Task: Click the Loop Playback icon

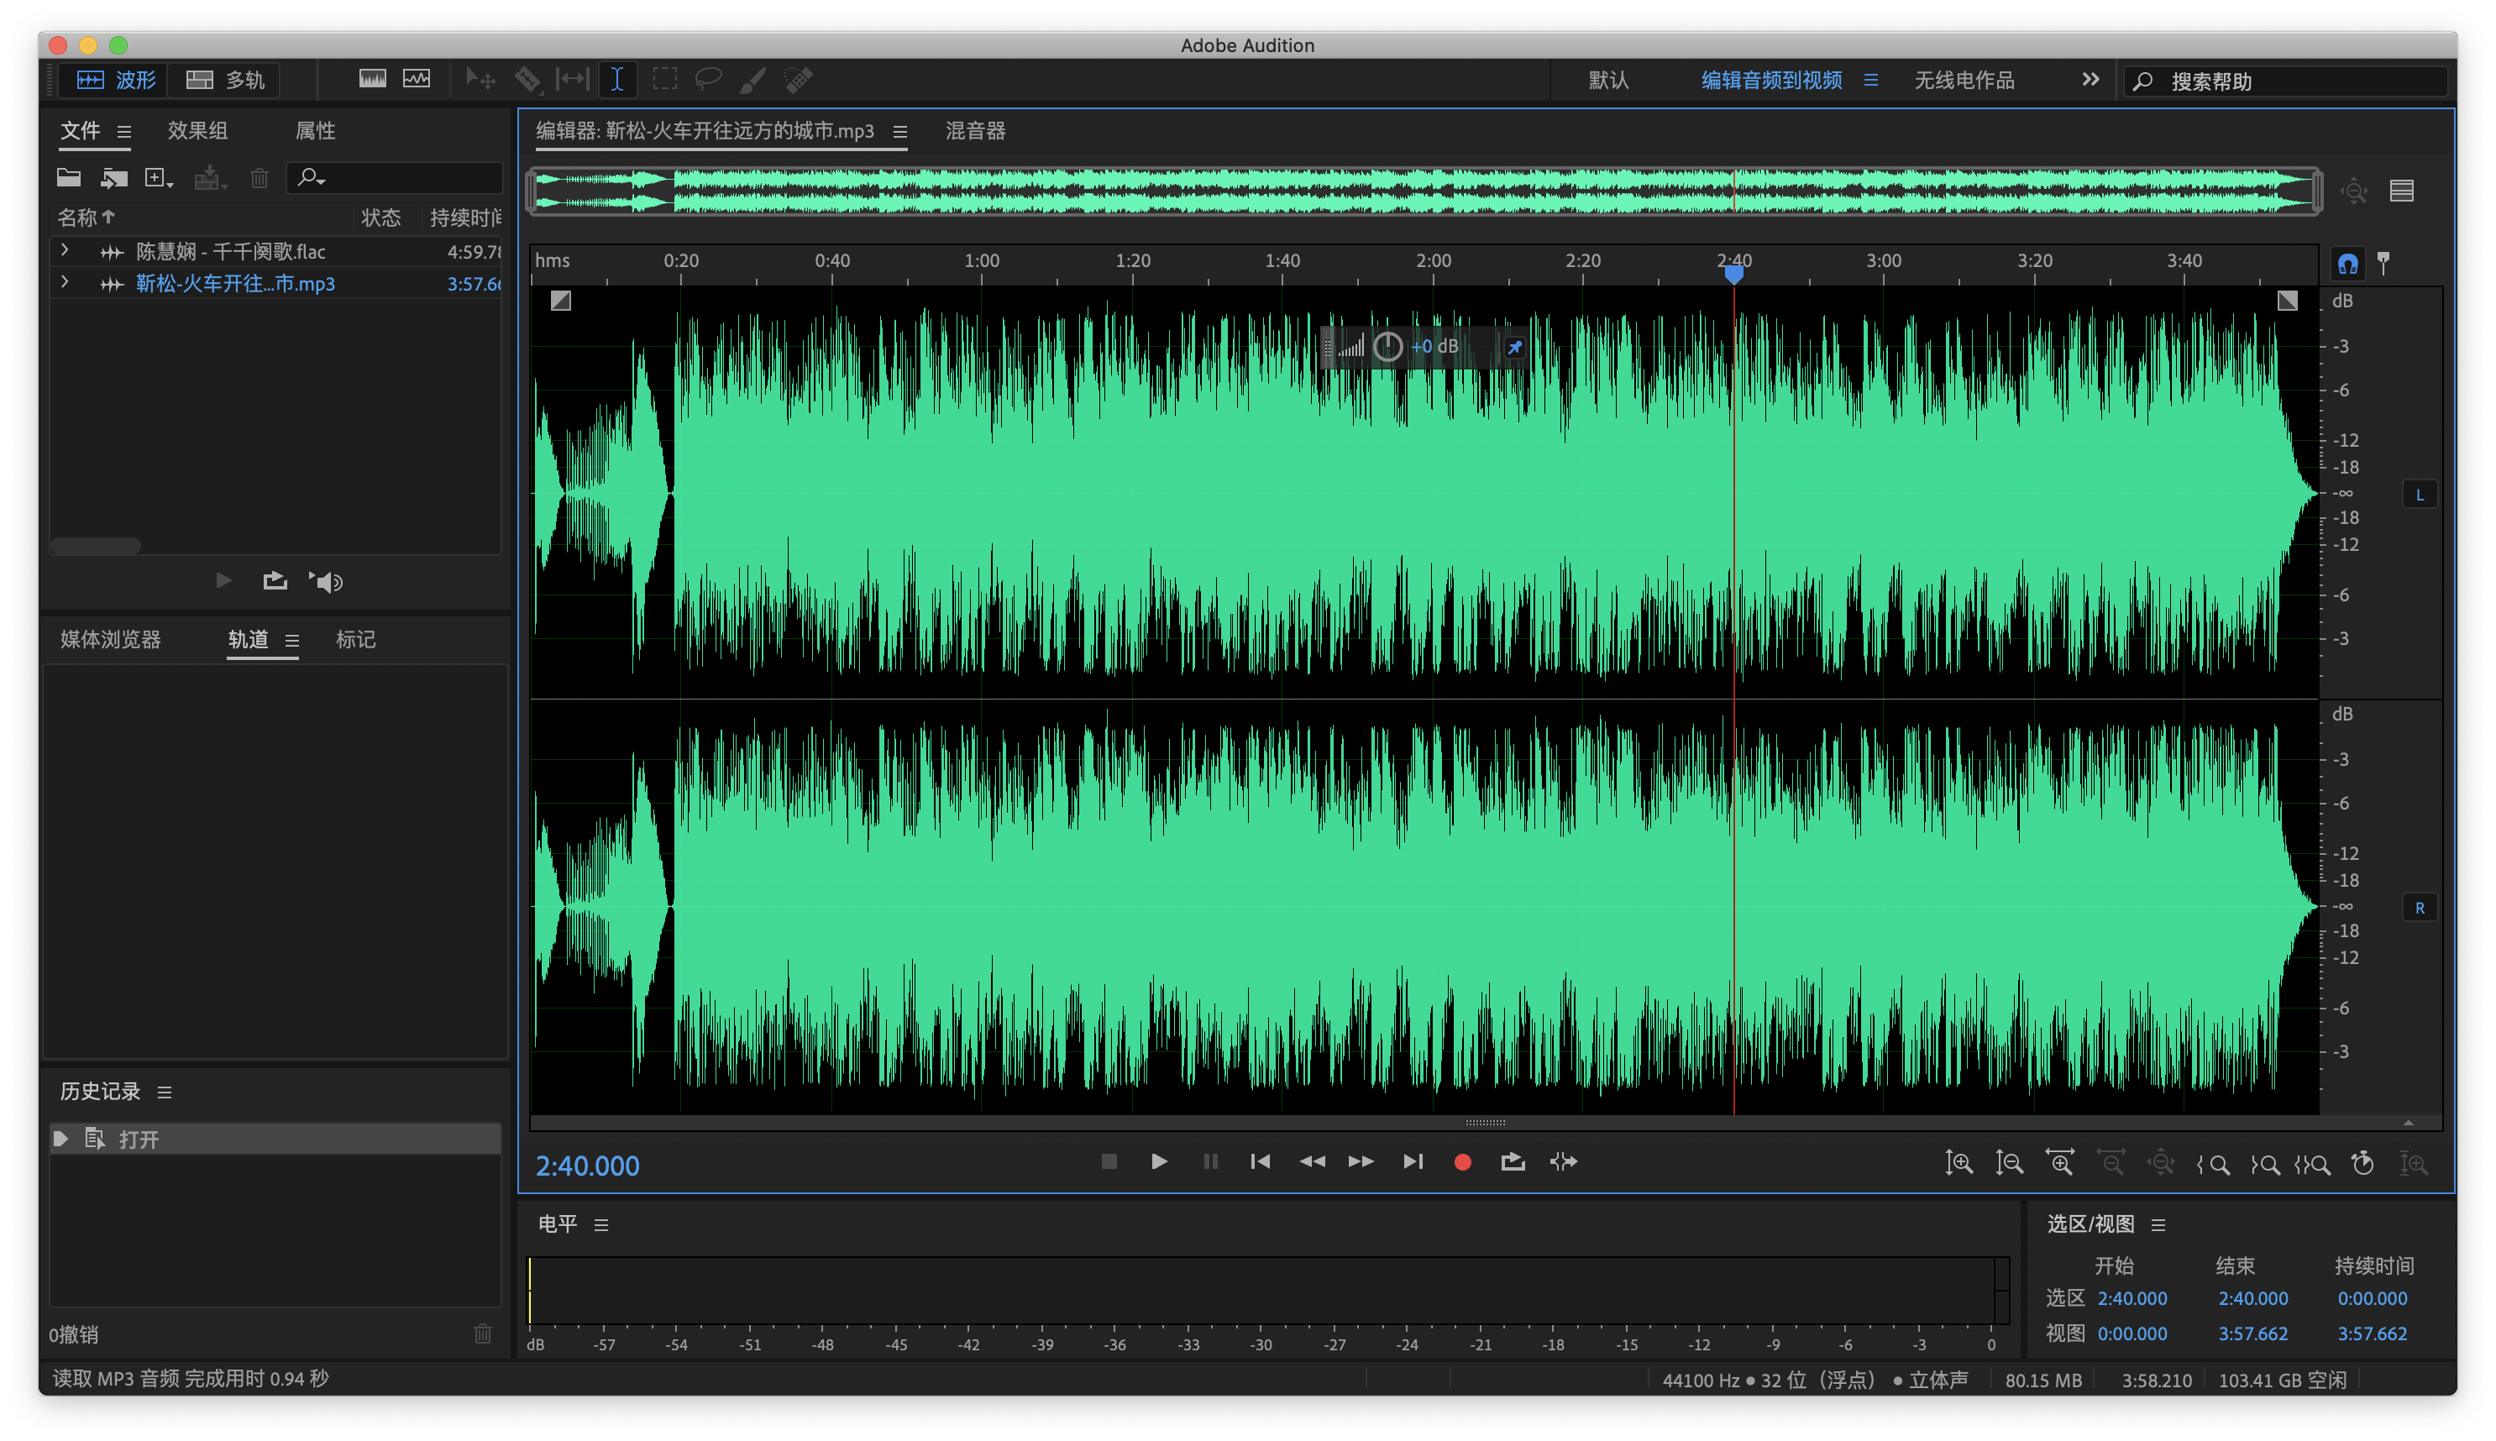Action: pos(1513,1162)
